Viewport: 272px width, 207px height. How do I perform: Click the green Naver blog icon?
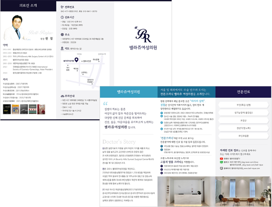[x=221, y=162]
